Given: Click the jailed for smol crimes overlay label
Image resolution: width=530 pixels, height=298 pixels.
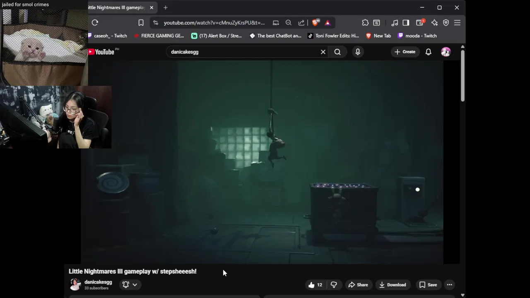Looking at the screenshot, I should coord(25,5).
